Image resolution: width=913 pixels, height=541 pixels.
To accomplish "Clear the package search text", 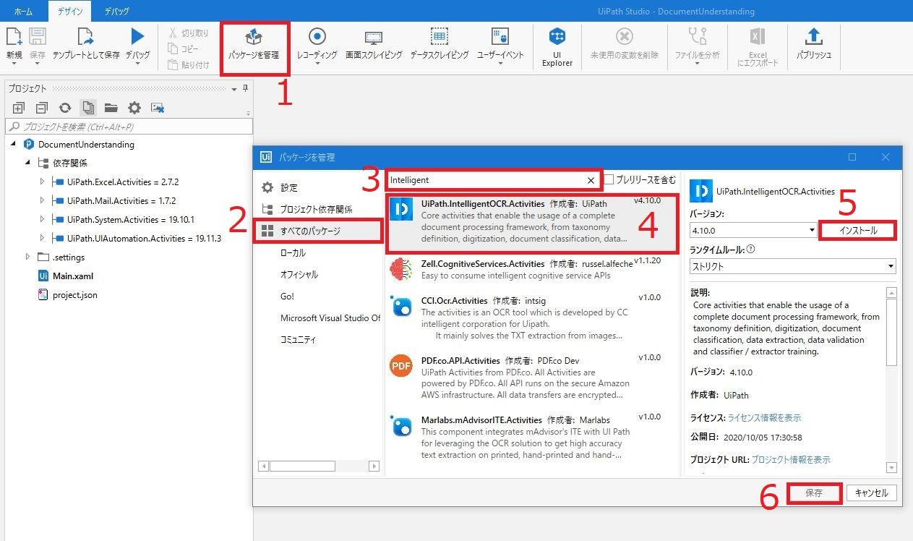I will pos(591,180).
